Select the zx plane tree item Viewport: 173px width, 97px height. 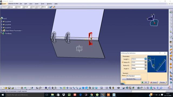[x=8, y=27]
